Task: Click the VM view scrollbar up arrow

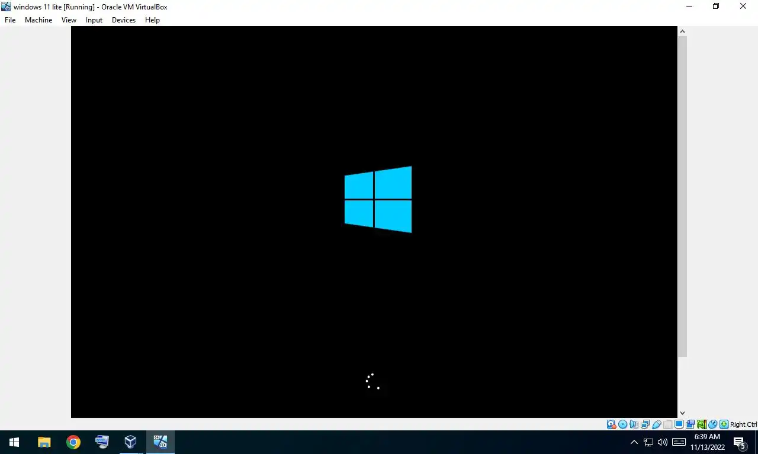Action: 682,31
